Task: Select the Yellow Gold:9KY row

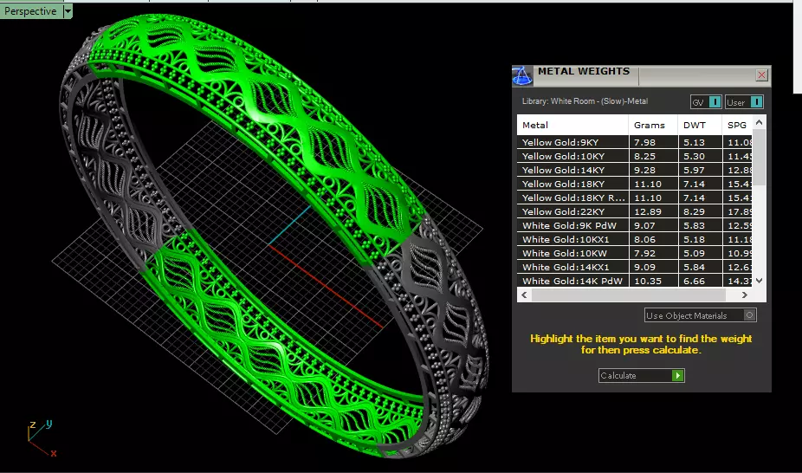Action: click(x=634, y=142)
